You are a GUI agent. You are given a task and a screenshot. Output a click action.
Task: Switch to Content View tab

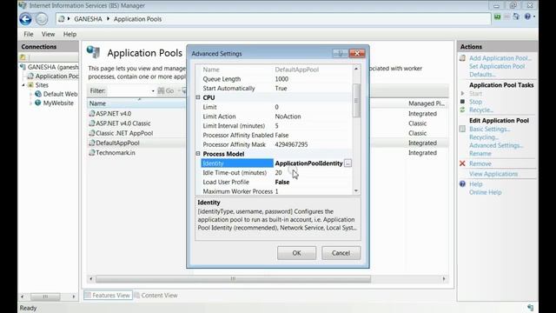[156, 296]
